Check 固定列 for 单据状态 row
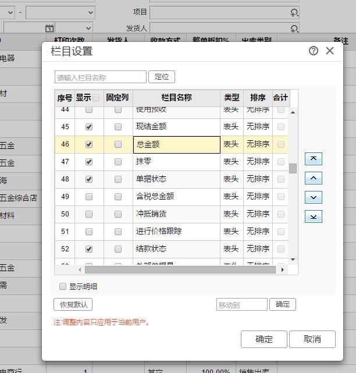This screenshot has height=373, width=356. click(x=118, y=179)
